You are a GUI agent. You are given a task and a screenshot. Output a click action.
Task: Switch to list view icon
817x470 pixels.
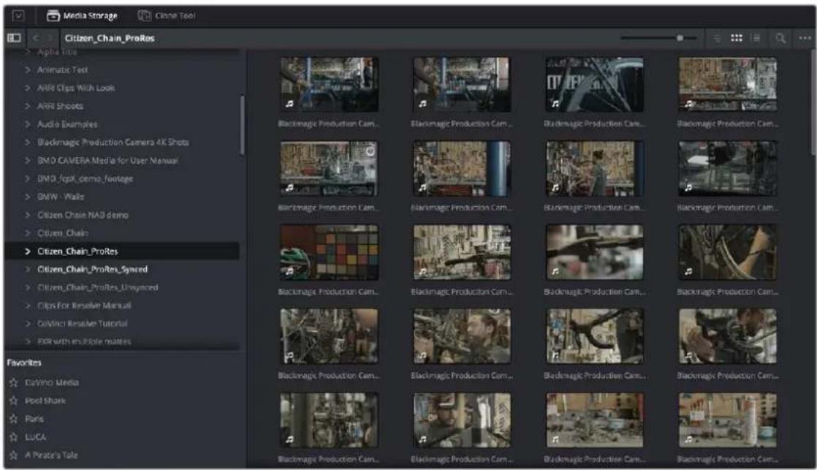(756, 38)
